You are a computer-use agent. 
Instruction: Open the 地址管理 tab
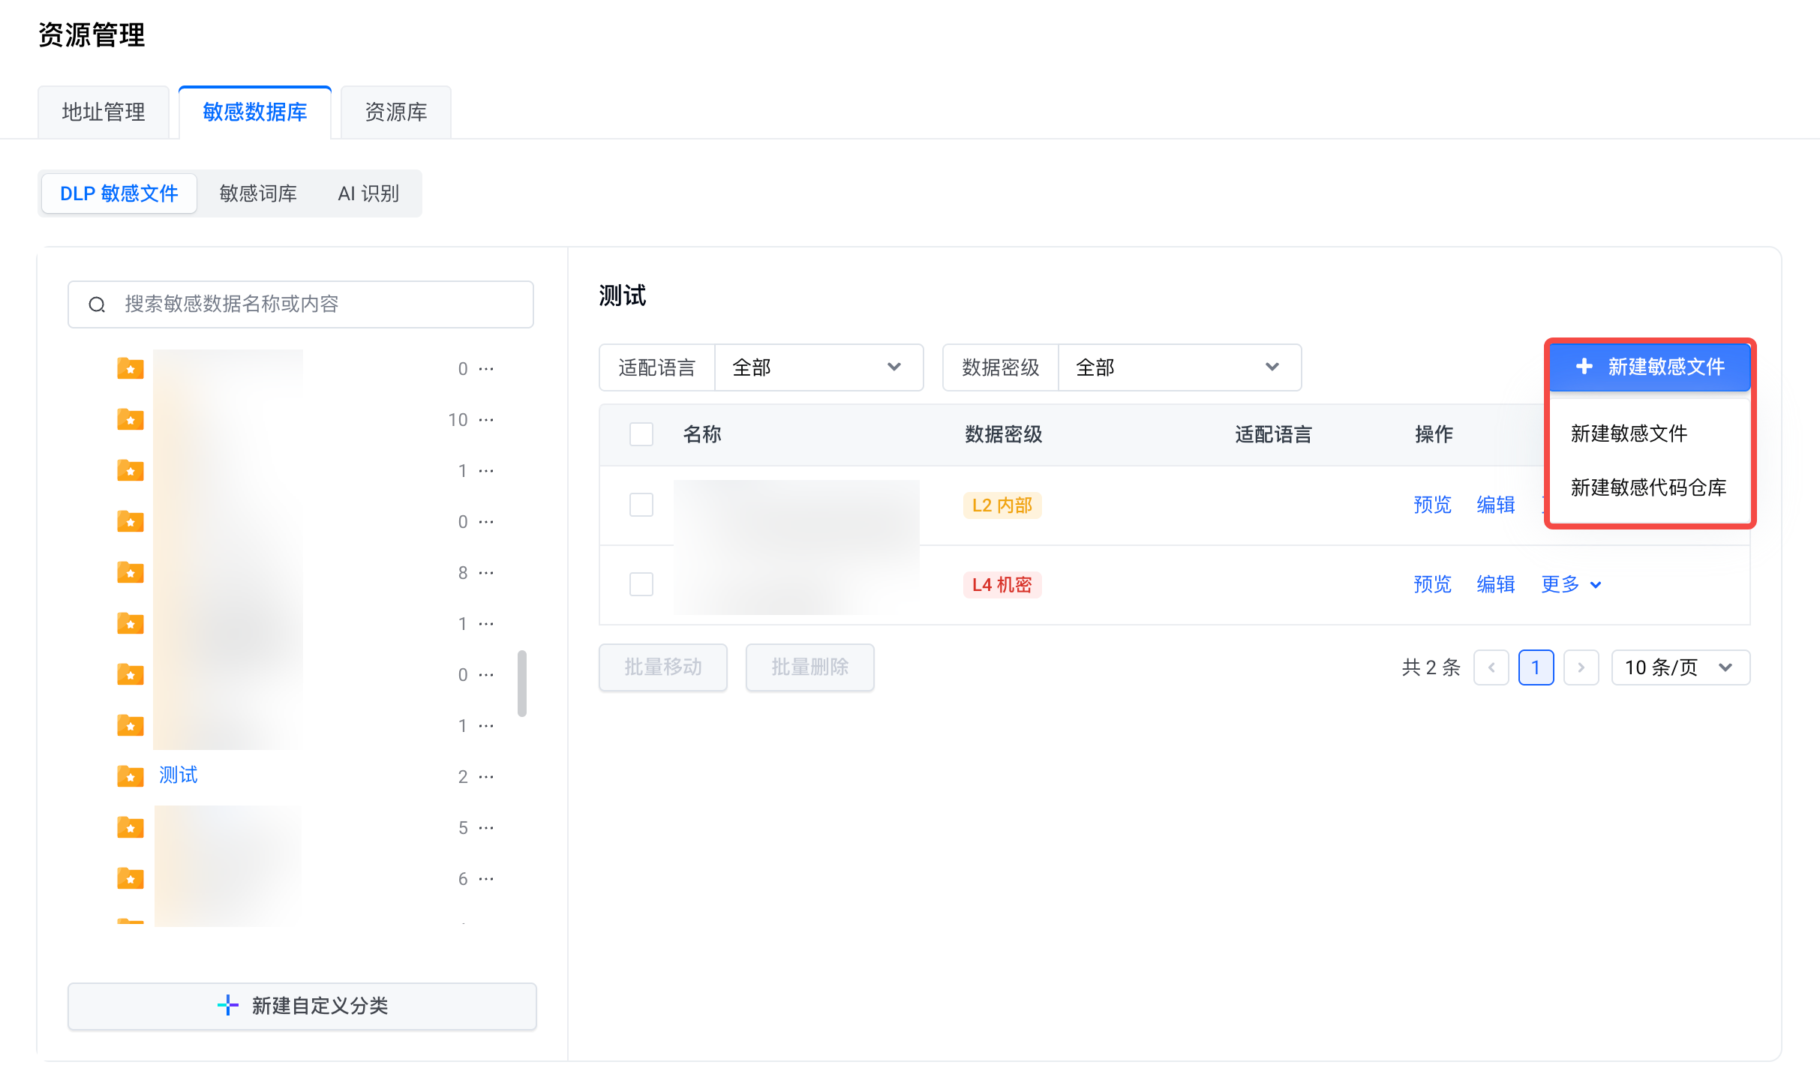[x=104, y=112]
